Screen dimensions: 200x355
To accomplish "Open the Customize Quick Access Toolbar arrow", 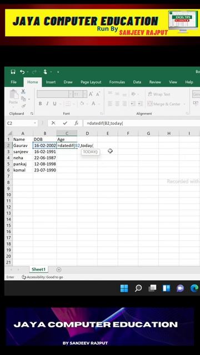I will click(x=58, y=72).
